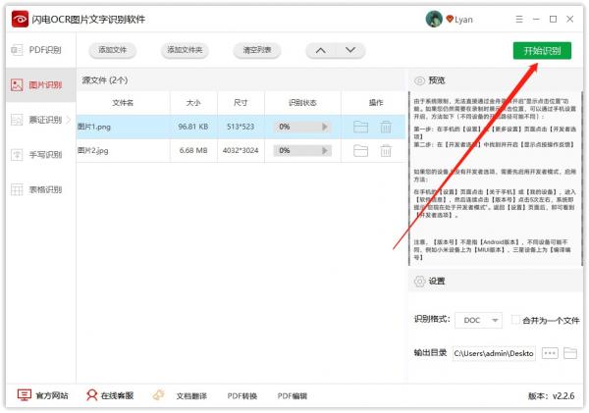Click the 设置 gear icon
Image resolution: width=589 pixels, height=413 pixels.
tap(419, 282)
